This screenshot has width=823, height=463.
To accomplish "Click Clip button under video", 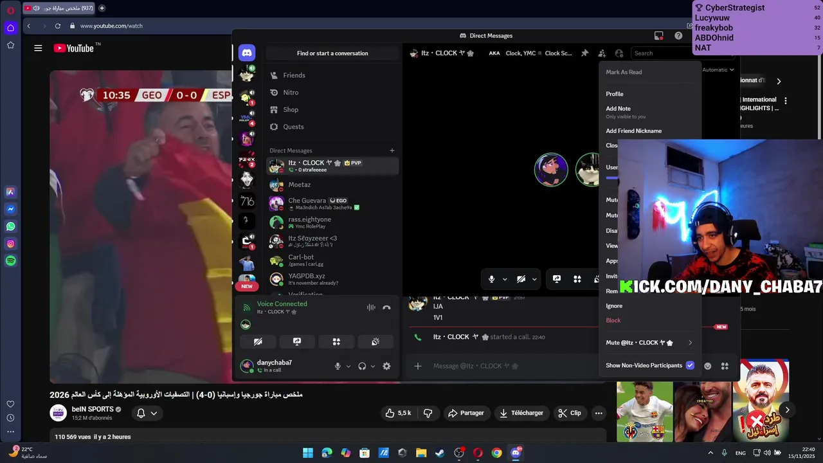I will [569, 413].
